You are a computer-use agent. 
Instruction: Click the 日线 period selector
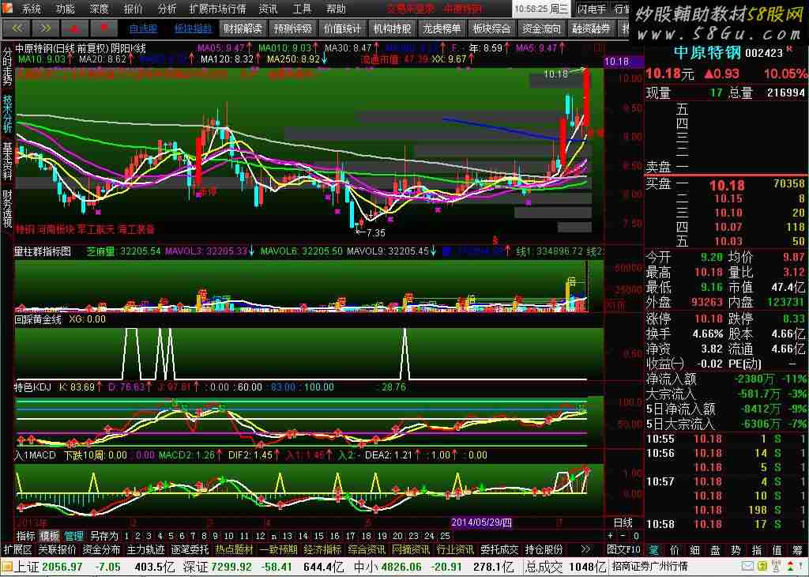tap(623, 522)
